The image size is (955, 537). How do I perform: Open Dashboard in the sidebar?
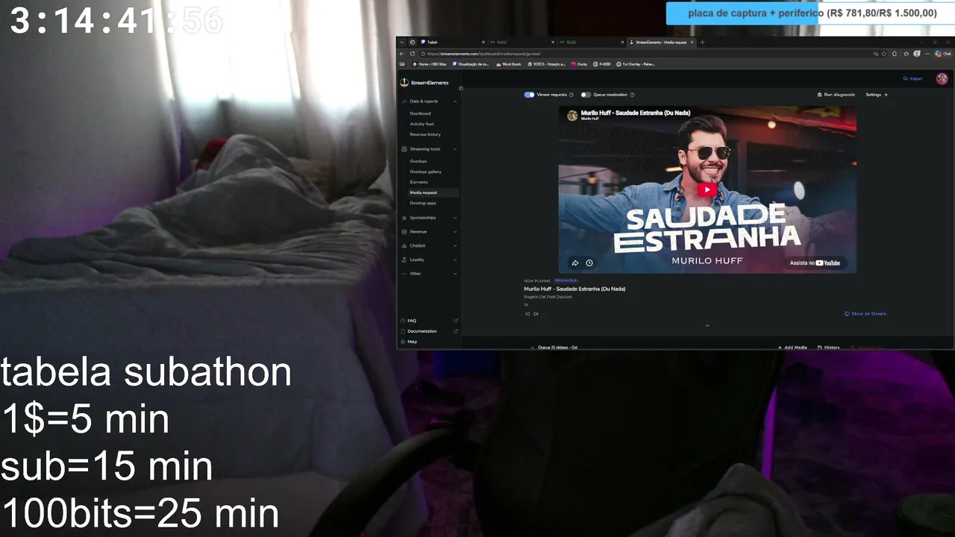(420, 113)
